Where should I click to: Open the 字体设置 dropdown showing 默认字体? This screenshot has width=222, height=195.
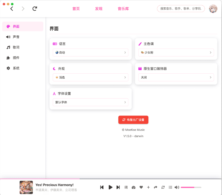90,102
